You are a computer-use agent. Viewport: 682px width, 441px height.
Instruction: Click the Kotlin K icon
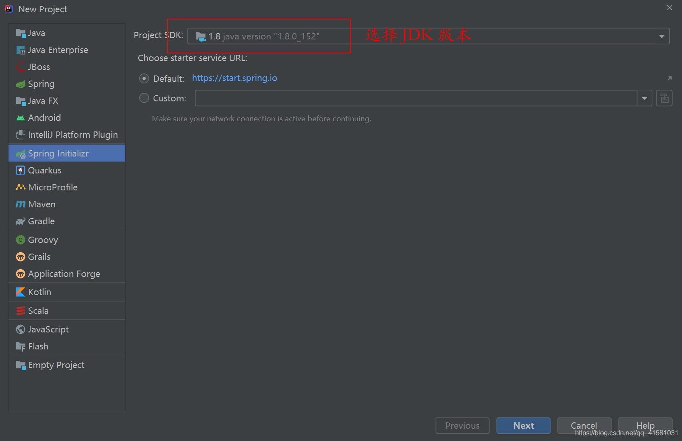point(20,292)
